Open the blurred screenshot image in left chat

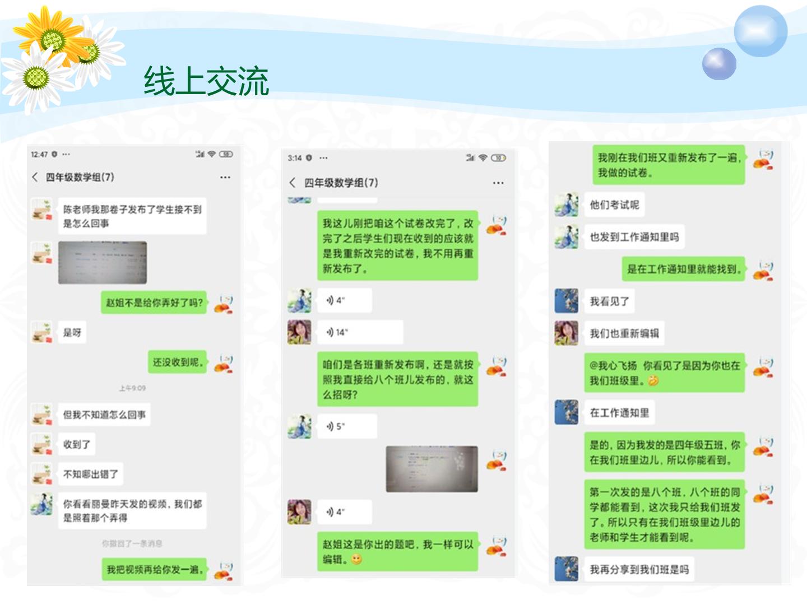point(103,262)
